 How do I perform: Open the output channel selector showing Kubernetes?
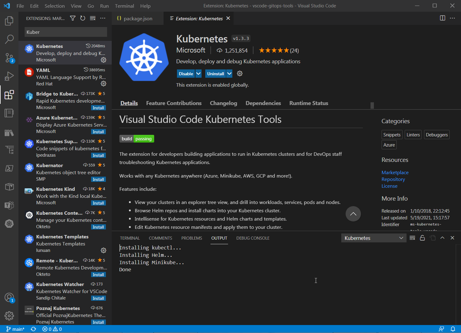coord(374,237)
